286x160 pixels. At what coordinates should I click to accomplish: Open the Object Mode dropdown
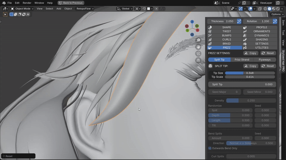pos(22,9)
